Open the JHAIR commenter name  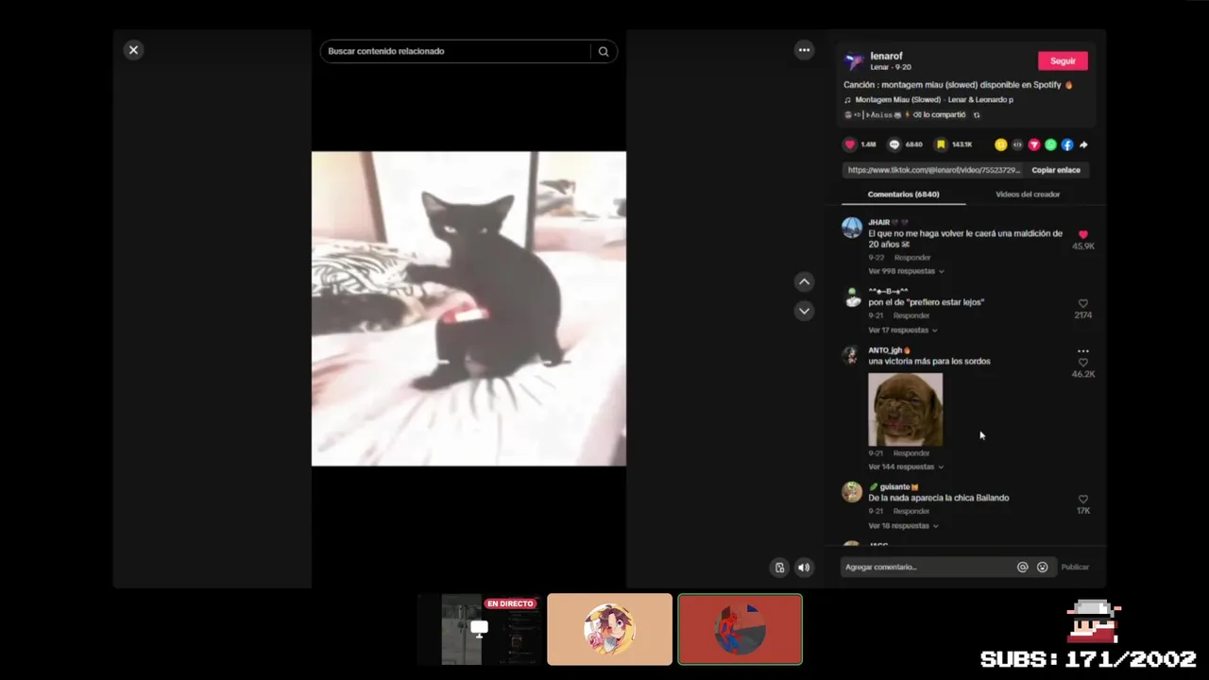click(879, 223)
